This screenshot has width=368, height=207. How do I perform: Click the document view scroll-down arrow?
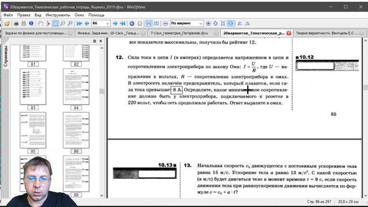pos(366,195)
